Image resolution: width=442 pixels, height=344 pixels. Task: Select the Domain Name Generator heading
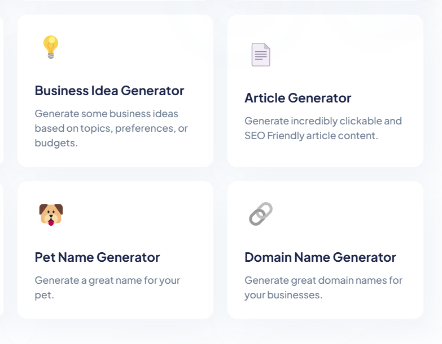click(320, 257)
